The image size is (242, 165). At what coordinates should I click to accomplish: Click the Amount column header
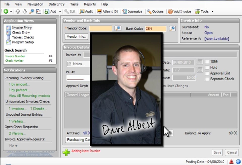[x=206, y=95]
